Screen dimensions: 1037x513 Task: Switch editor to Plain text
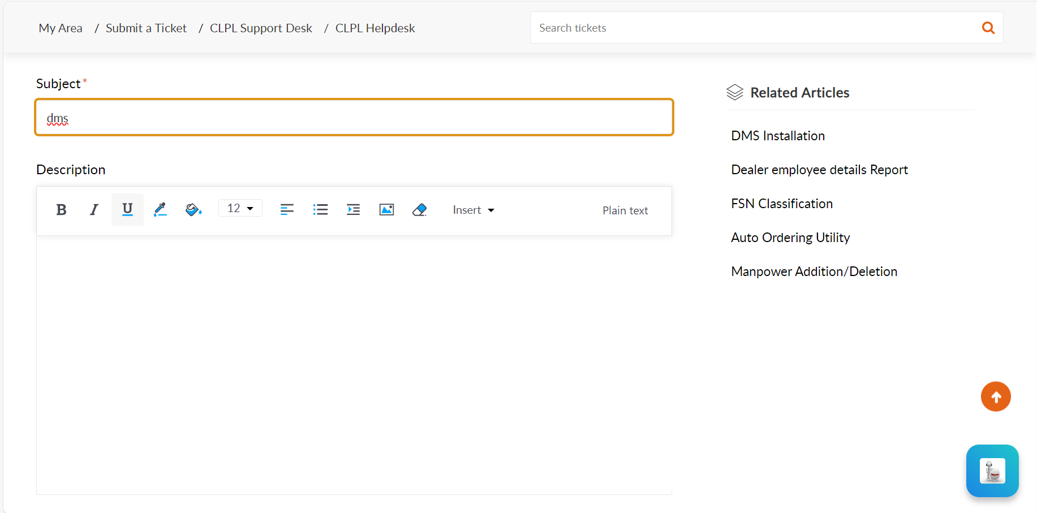[625, 210]
